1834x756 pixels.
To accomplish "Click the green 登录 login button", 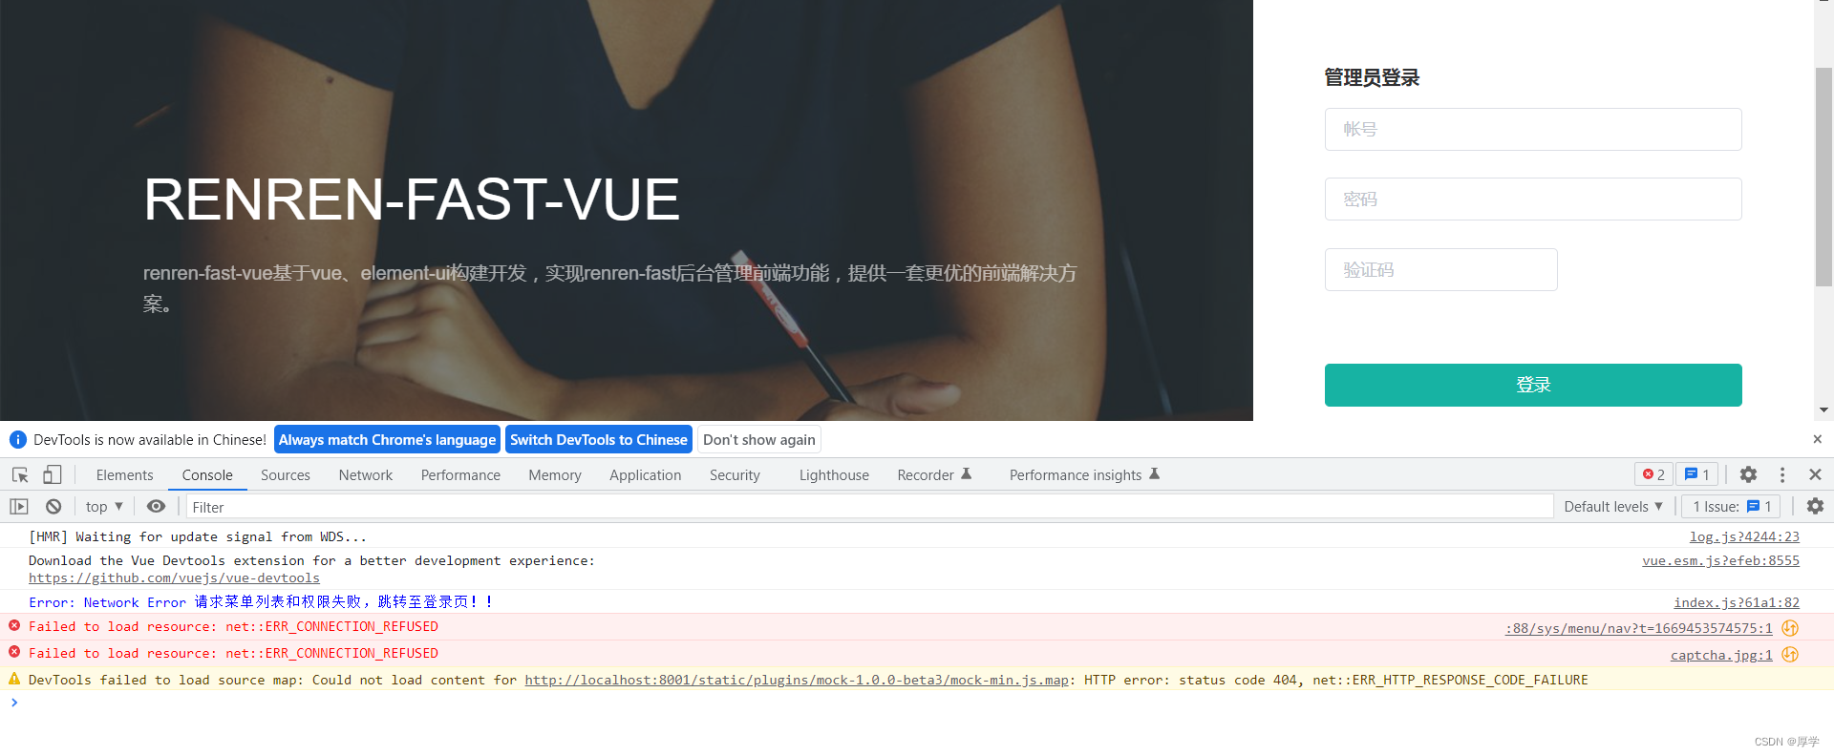I will coord(1533,385).
